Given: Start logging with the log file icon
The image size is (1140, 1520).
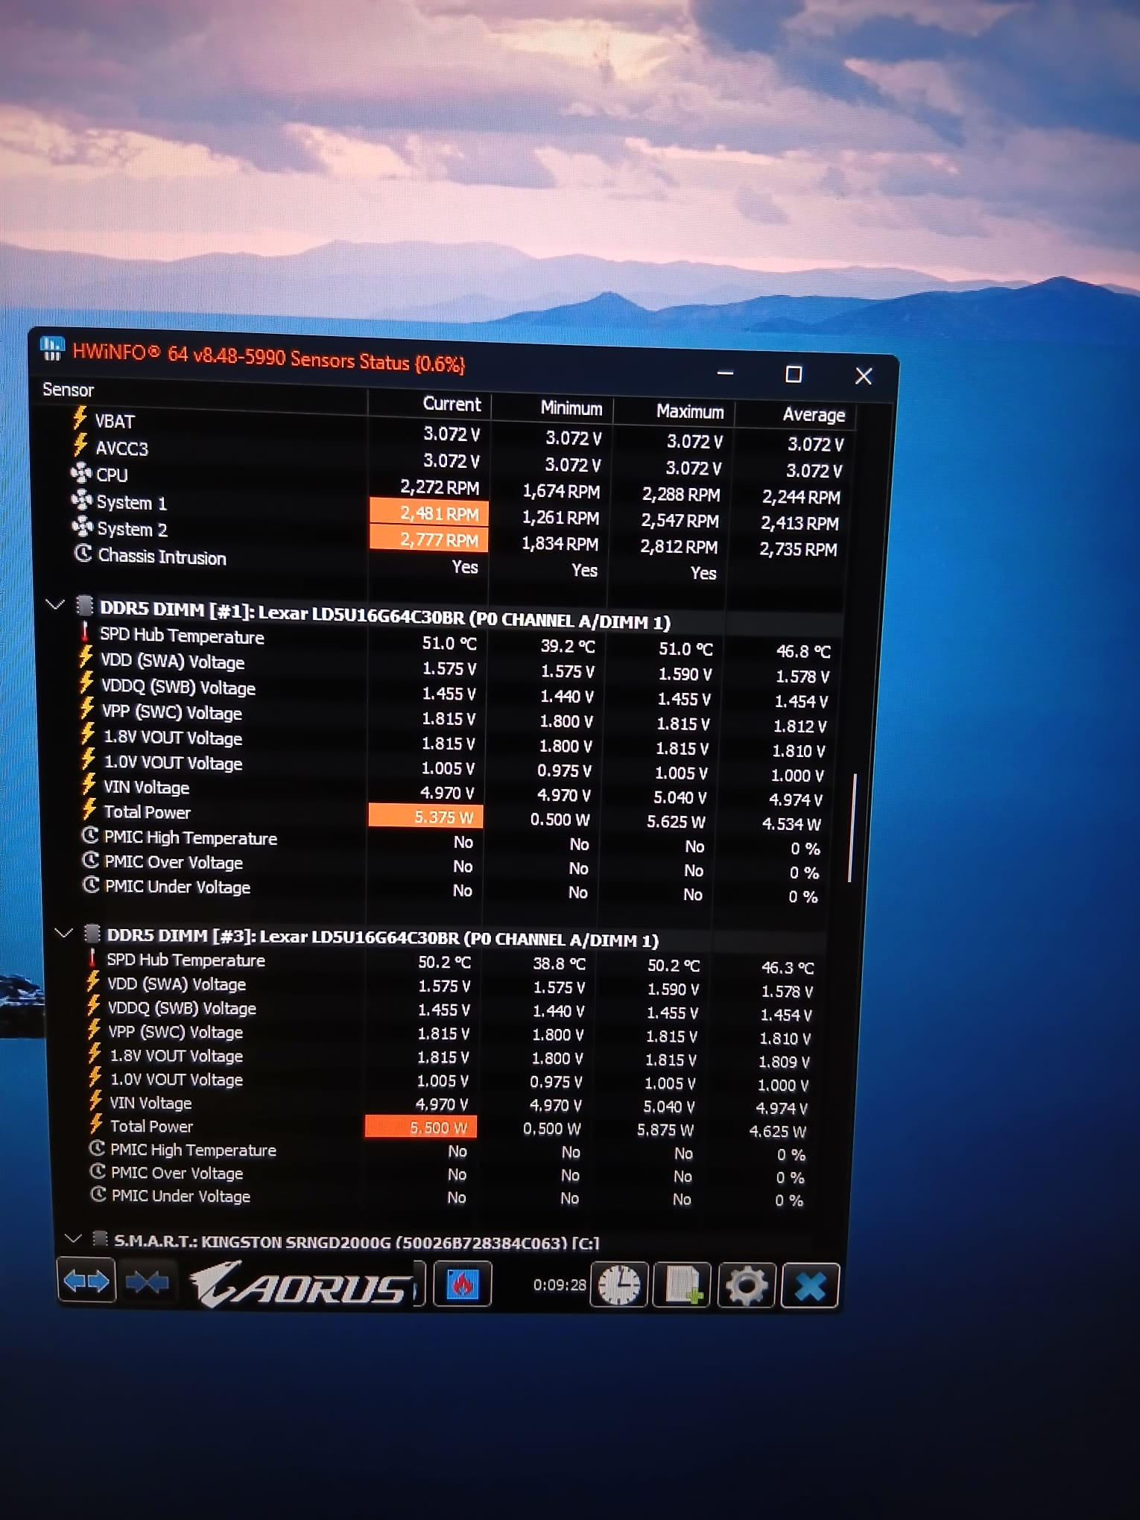Looking at the screenshot, I should pos(682,1285).
